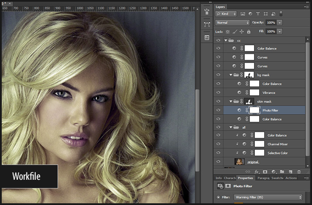Select the Channel Mixer layer

click(278, 144)
